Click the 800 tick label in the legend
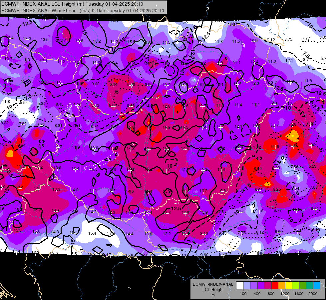 [x=271, y=294]
